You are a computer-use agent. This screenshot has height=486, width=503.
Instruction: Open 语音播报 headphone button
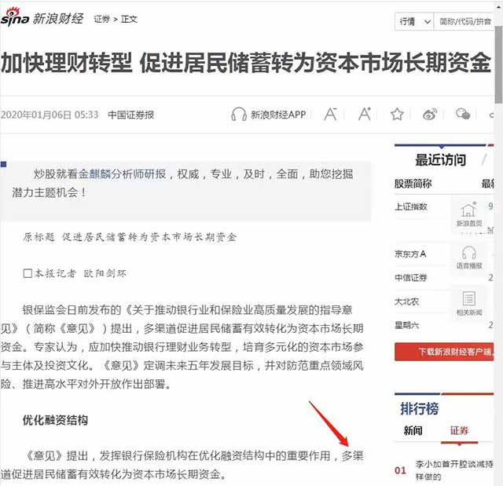468,258
